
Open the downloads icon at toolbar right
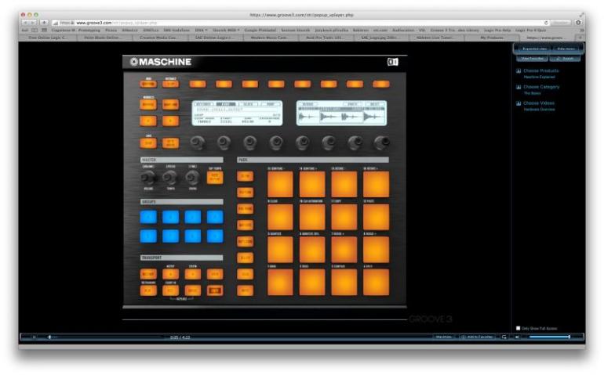tap(578, 23)
